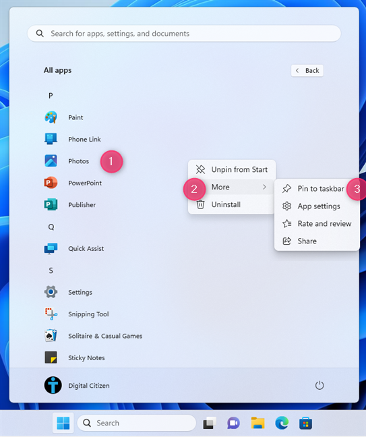Expand the More submenu arrow
Viewport: 366px width, 437px height.
coord(264,187)
